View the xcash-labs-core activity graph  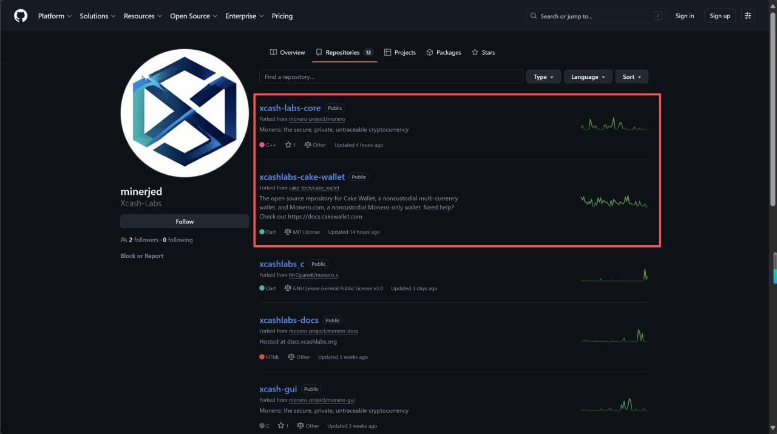pyautogui.click(x=614, y=124)
